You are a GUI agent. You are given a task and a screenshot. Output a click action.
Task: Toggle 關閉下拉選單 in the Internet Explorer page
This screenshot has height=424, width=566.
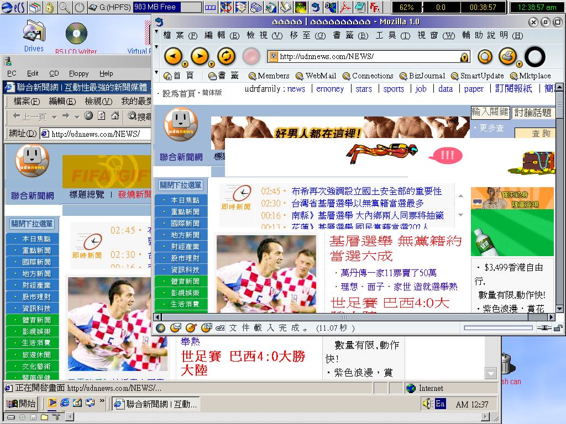tap(32, 224)
